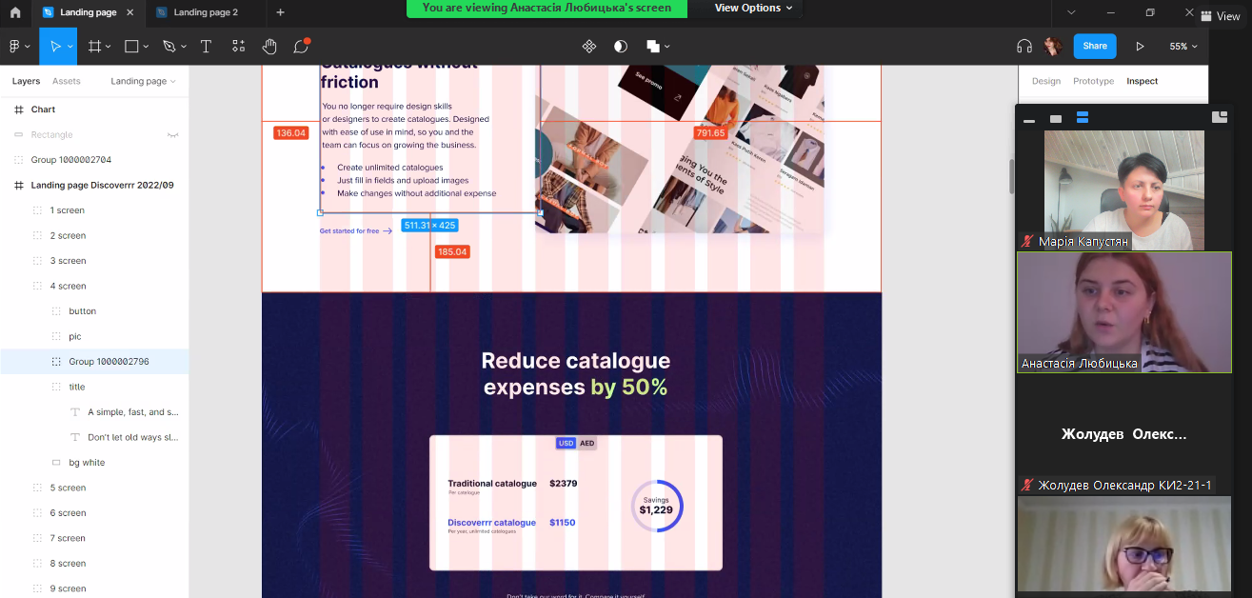Click the blue Share button
1252x598 pixels.
click(x=1095, y=46)
